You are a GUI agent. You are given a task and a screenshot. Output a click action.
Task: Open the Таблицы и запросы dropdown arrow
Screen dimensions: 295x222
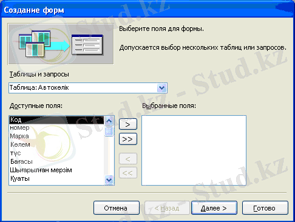pos(161,88)
